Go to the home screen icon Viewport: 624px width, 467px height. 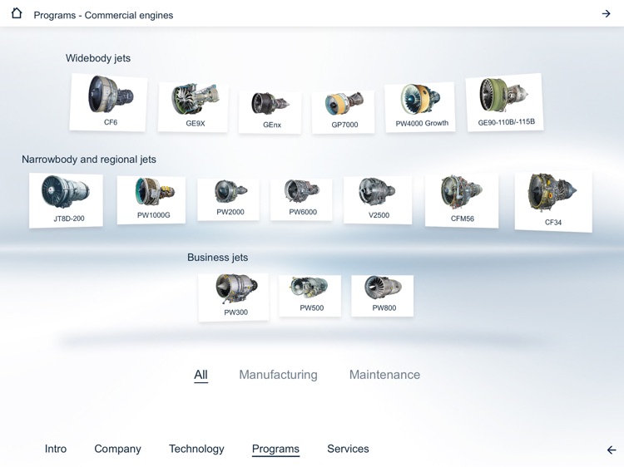17,13
